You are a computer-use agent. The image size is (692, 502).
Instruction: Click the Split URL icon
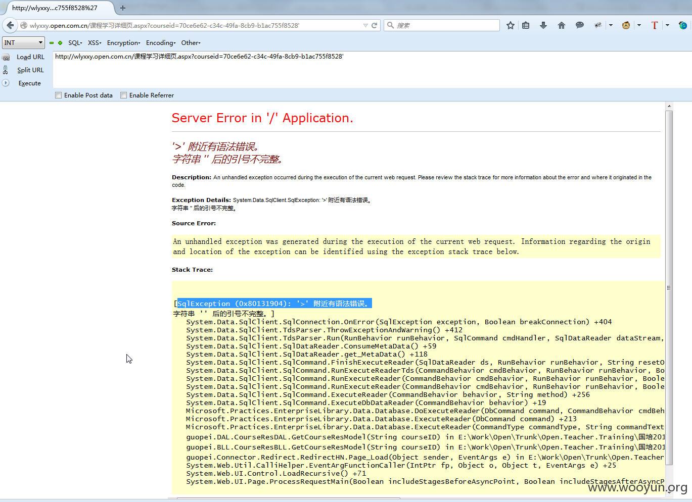[6, 70]
